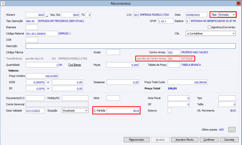Click the Cancelar button
Viewport: 242px width, 145px height.
(x=229, y=140)
